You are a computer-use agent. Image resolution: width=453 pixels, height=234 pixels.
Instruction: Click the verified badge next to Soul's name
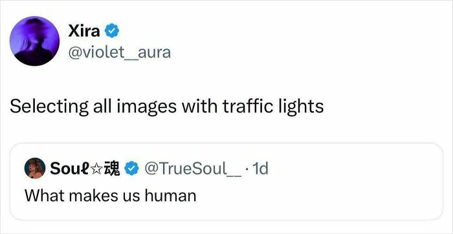[131, 169]
